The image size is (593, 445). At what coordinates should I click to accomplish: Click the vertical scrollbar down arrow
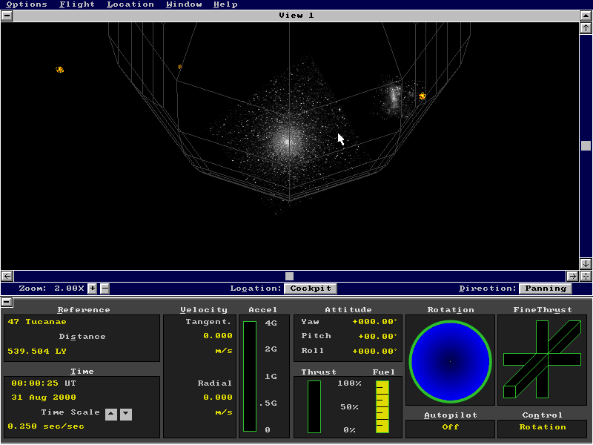coord(586,263)
